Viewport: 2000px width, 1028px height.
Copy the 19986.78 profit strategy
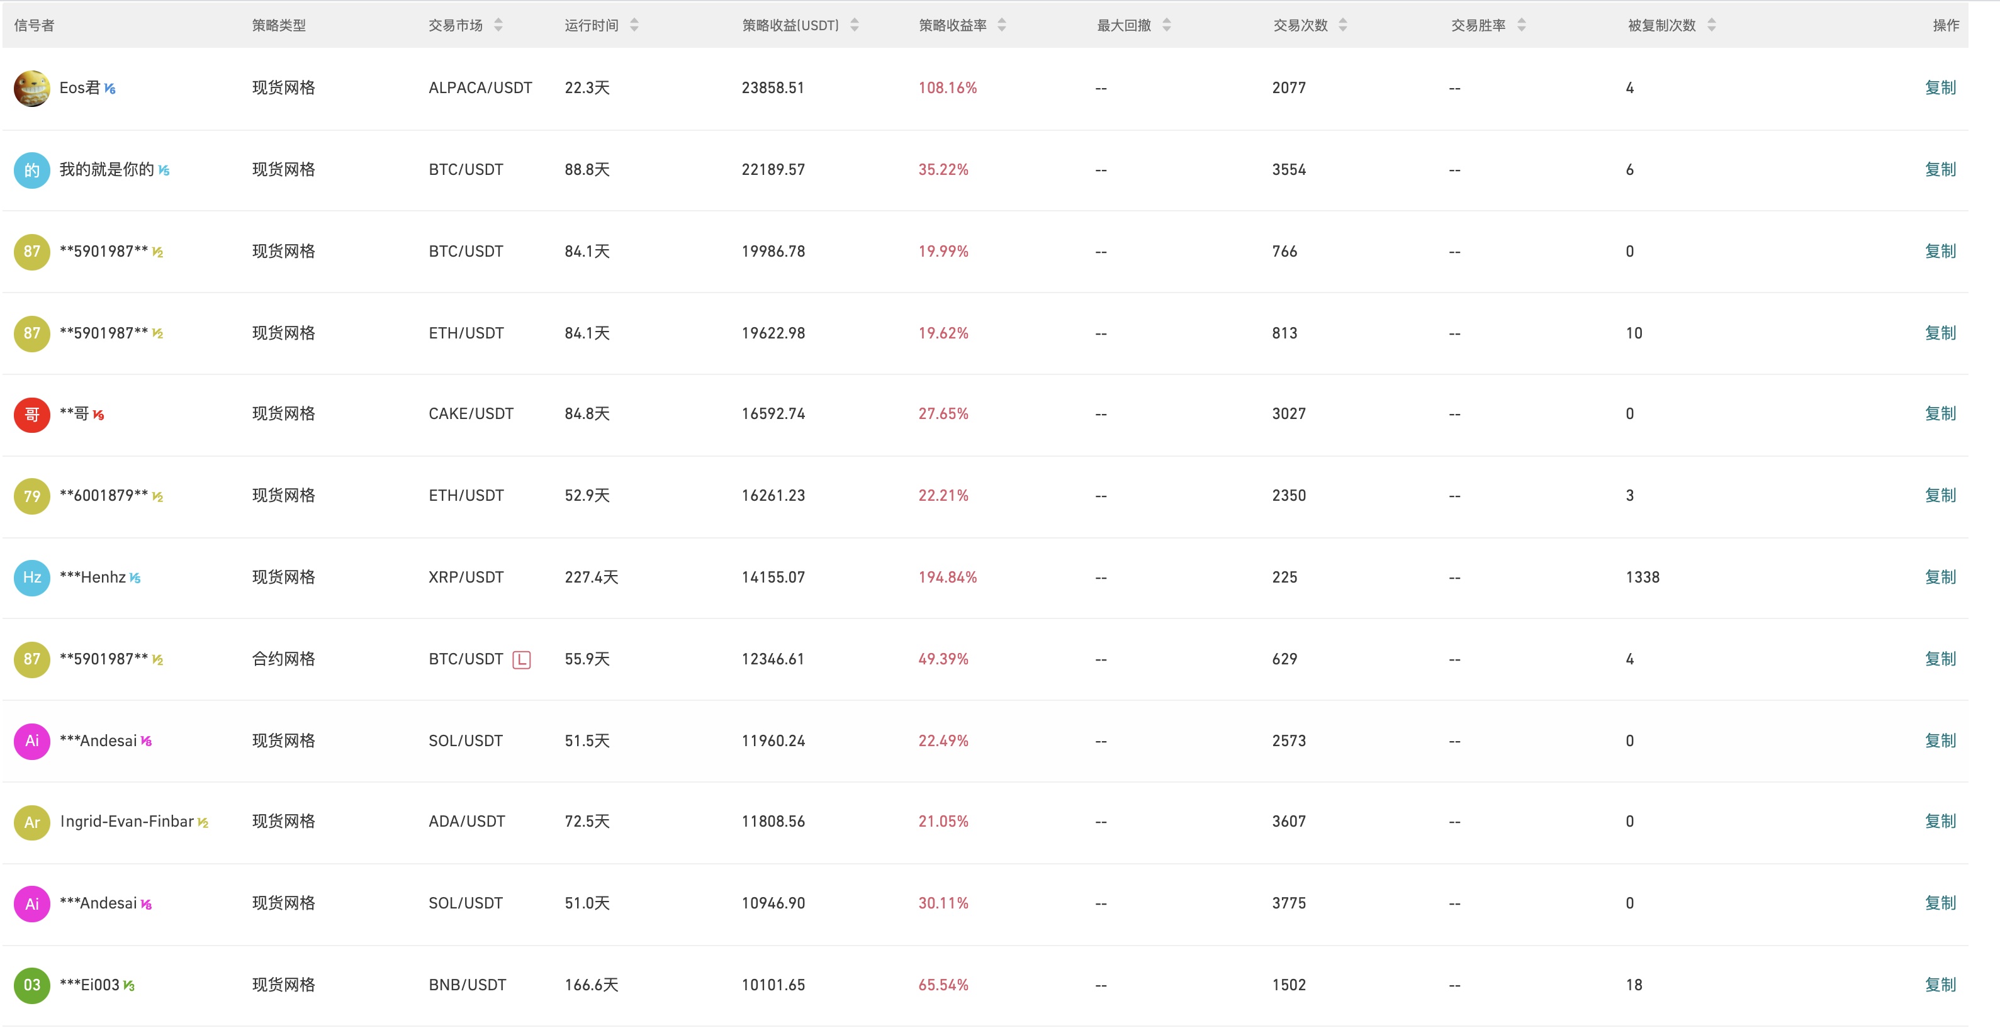pos(1940,251)
